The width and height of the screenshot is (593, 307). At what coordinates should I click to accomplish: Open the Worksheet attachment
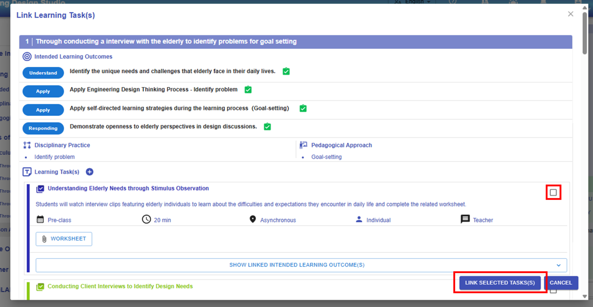point(64,239)
